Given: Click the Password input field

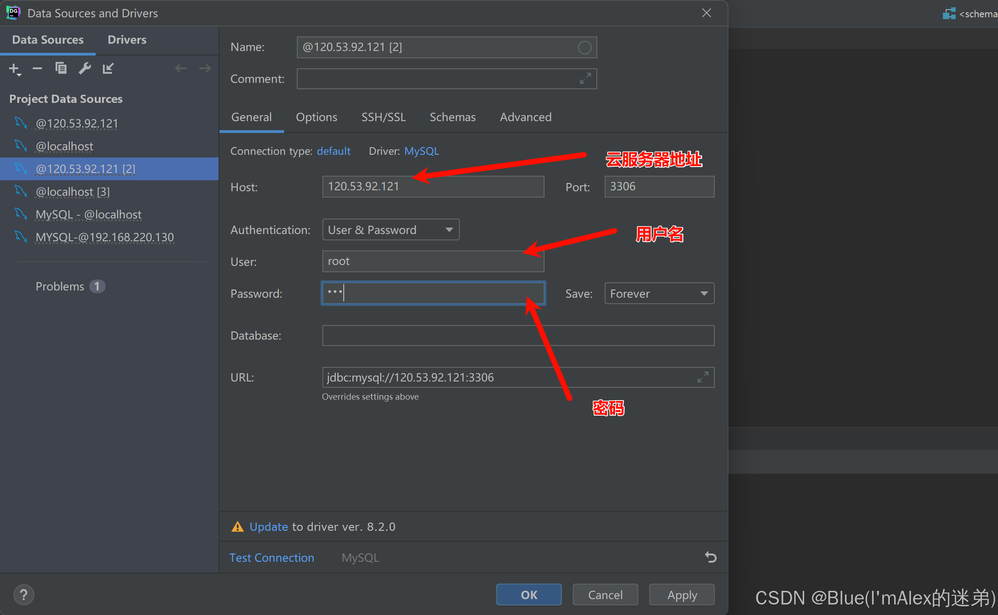Looking at the screenshot, I should (x=433, y=293).
